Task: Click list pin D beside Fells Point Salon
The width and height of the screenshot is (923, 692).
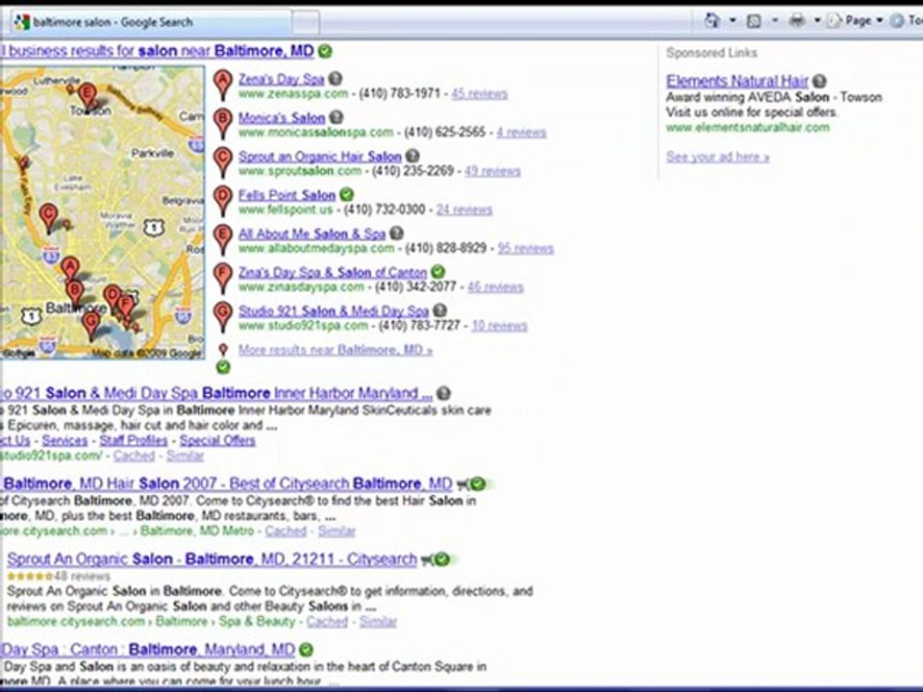Action: pos(222,200)
